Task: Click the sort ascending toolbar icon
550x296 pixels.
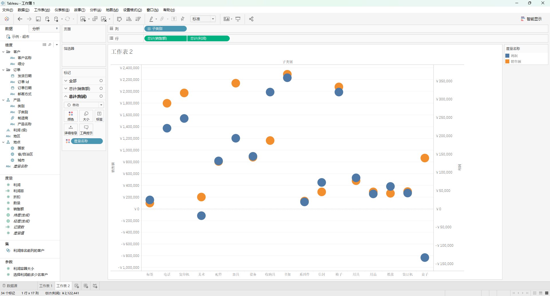Action: pos(129,19)
